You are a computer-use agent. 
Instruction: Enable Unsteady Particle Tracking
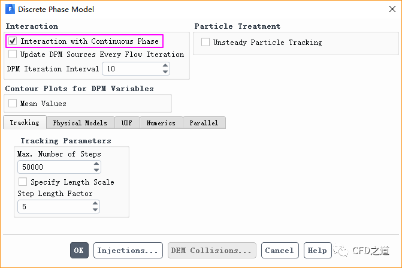click(x=205, y=43)
